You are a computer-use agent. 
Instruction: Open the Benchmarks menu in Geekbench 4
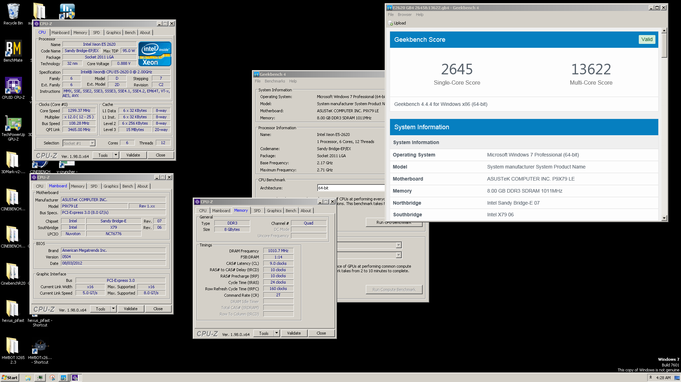275,81
